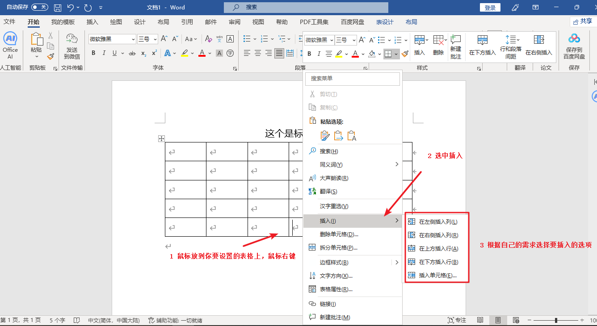Click 在右侧插入 on the mini toolbar
The image size is (597, 326).
coord(539,45)
